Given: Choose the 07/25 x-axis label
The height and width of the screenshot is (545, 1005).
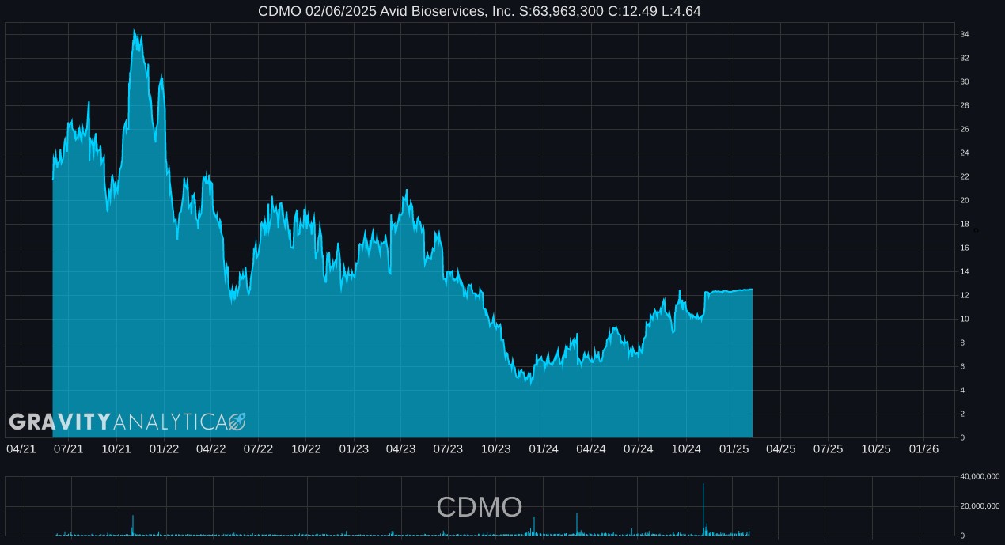Looking at the screenshot, I should coord(828,448).
